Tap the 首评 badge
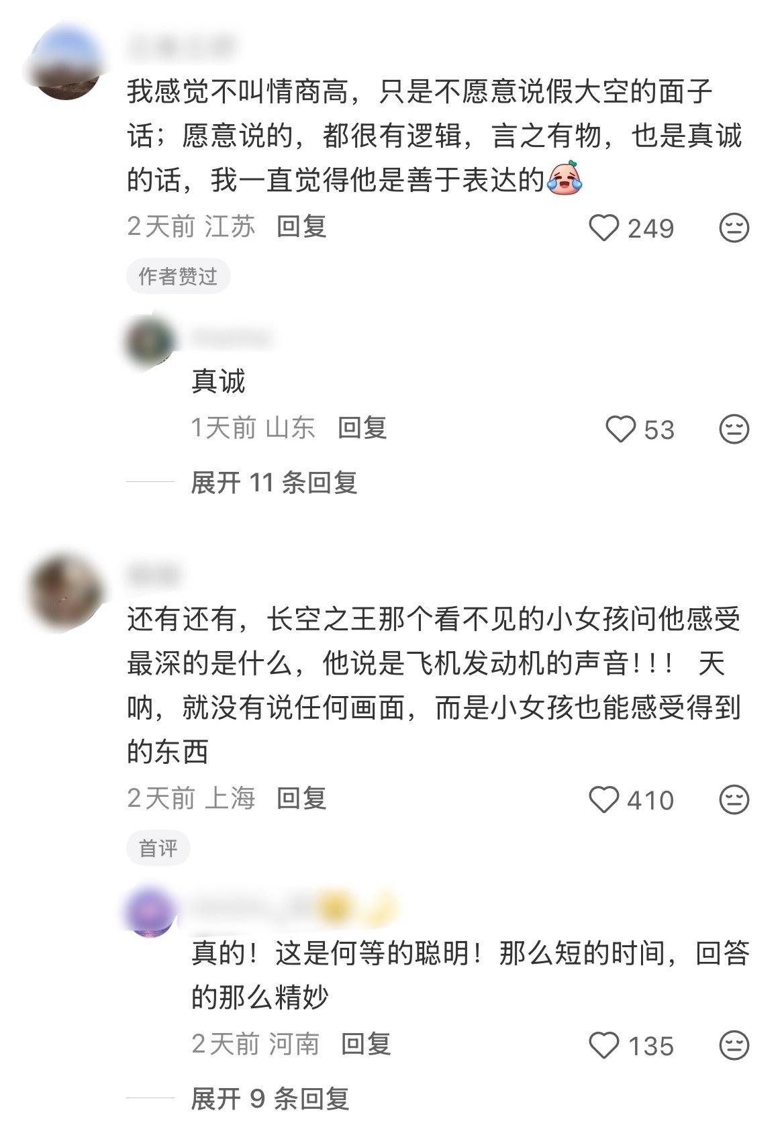 (158, 848)
